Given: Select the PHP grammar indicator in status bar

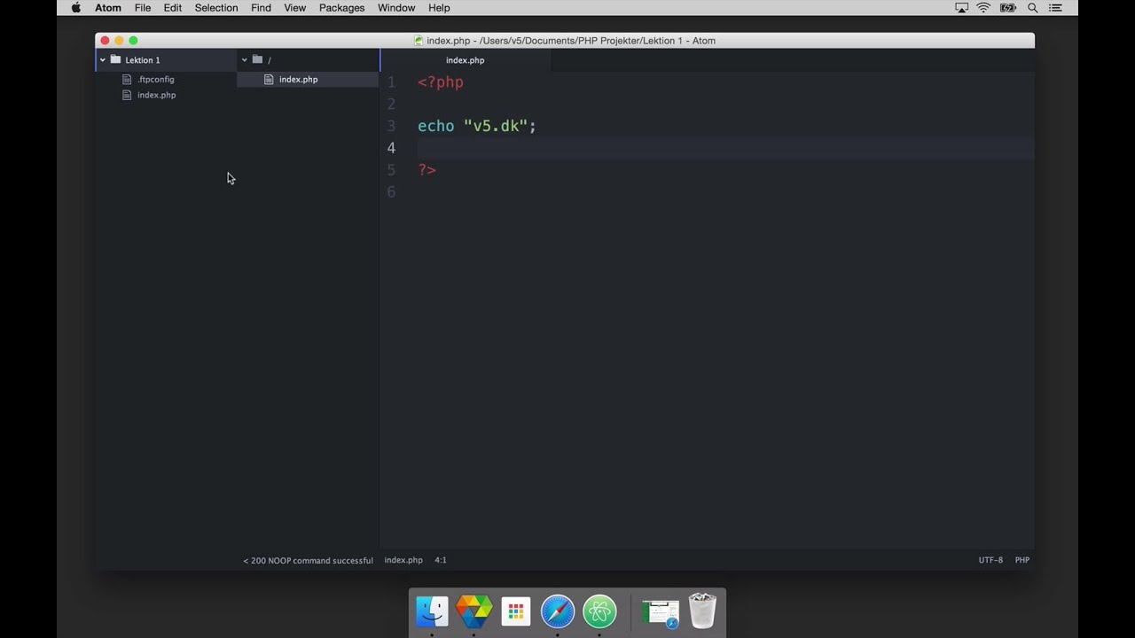Looking at the screenshot, I should (x=1021, y=559).
